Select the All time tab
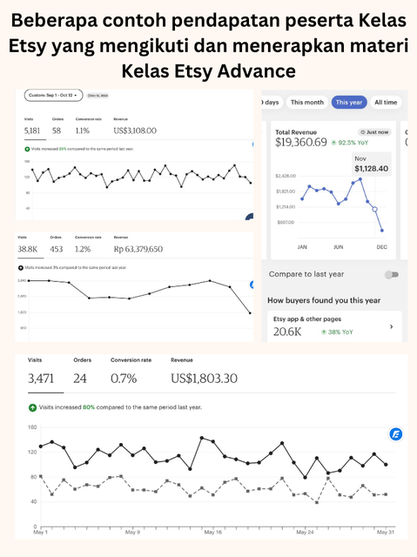417x557 pixels. pos(386,103)
